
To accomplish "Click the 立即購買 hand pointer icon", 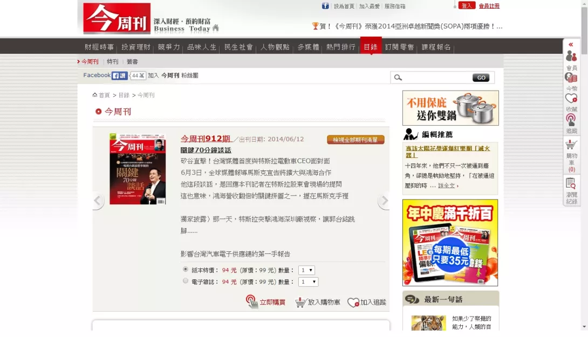I will [x=251, y=302].
